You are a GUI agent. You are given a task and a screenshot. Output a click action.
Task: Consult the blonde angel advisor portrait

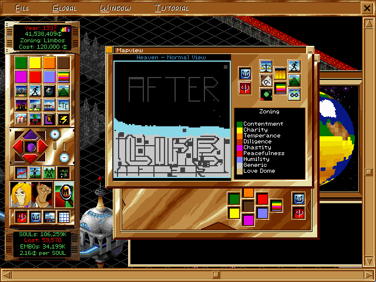tap(21, 194)
